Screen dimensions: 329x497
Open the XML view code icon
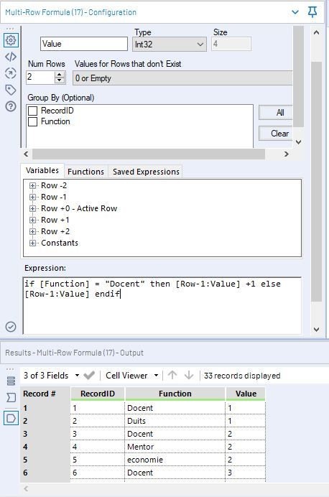(x=11, y=57)
